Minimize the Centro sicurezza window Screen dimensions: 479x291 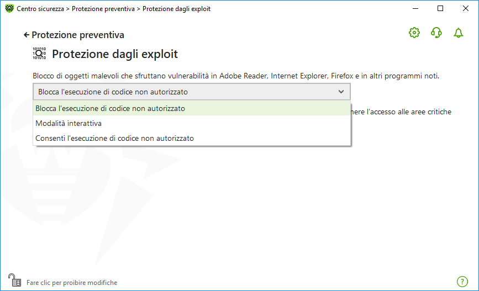point(415,9)
